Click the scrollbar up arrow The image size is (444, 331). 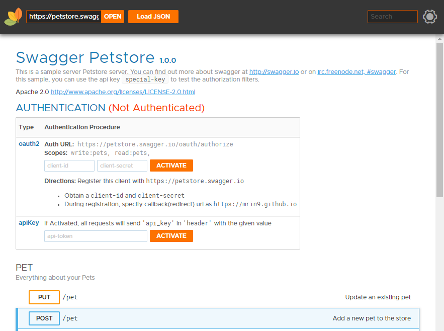coord(439,39)
